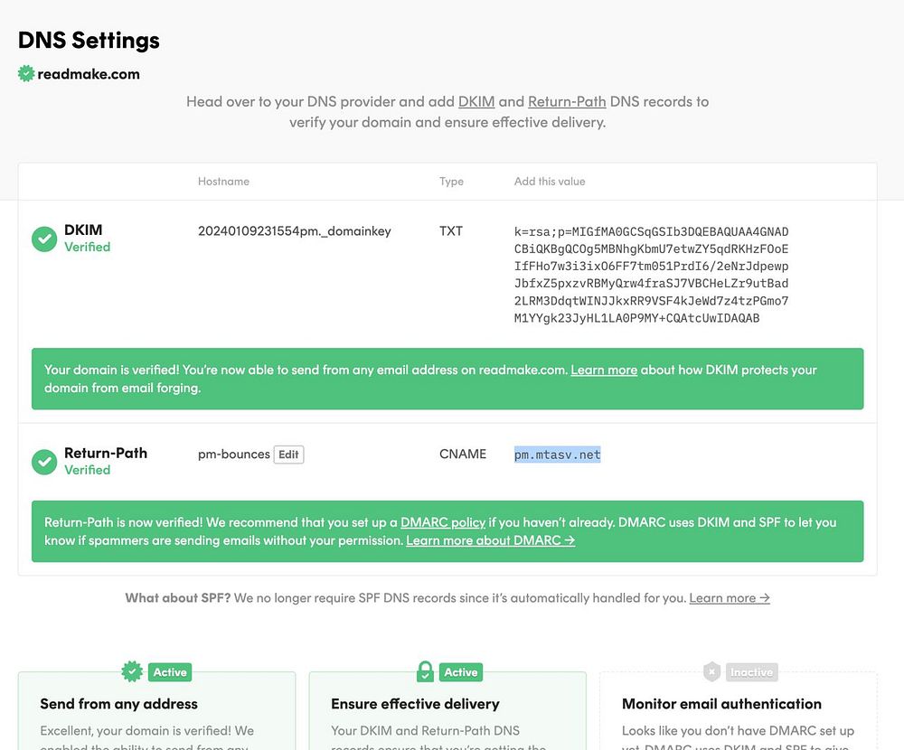904x750 pixels.
Task: Click the verified badge beside readmake.com
Action: point(26,74)
